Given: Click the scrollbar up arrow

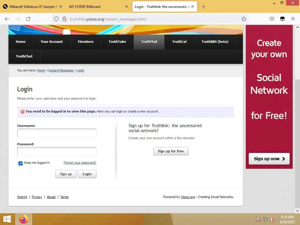Looking at the screenshot, I should tap(297, 27).
